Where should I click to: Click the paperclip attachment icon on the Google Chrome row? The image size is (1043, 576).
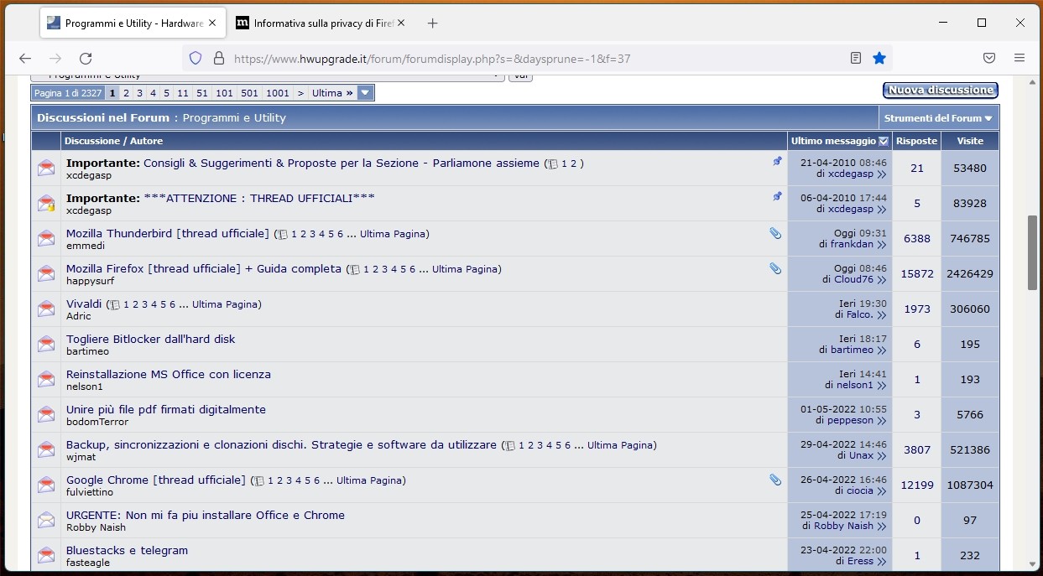point(775,480)
